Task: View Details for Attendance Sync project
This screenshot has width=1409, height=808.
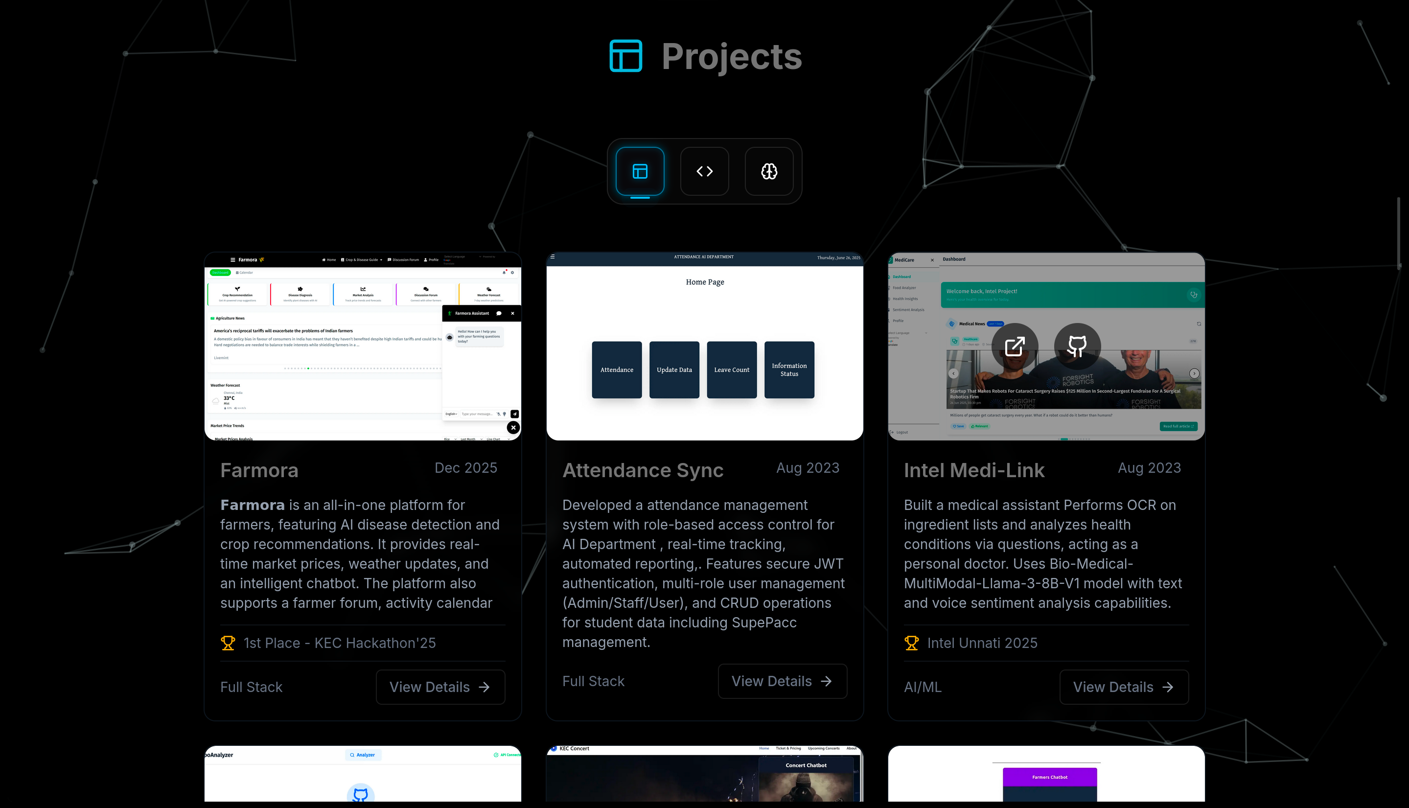Action: (782, 681)
